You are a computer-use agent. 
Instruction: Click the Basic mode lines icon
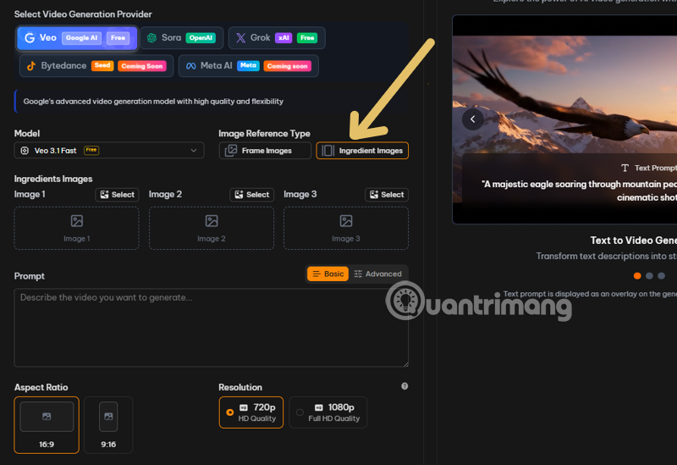tap(316, 274)
